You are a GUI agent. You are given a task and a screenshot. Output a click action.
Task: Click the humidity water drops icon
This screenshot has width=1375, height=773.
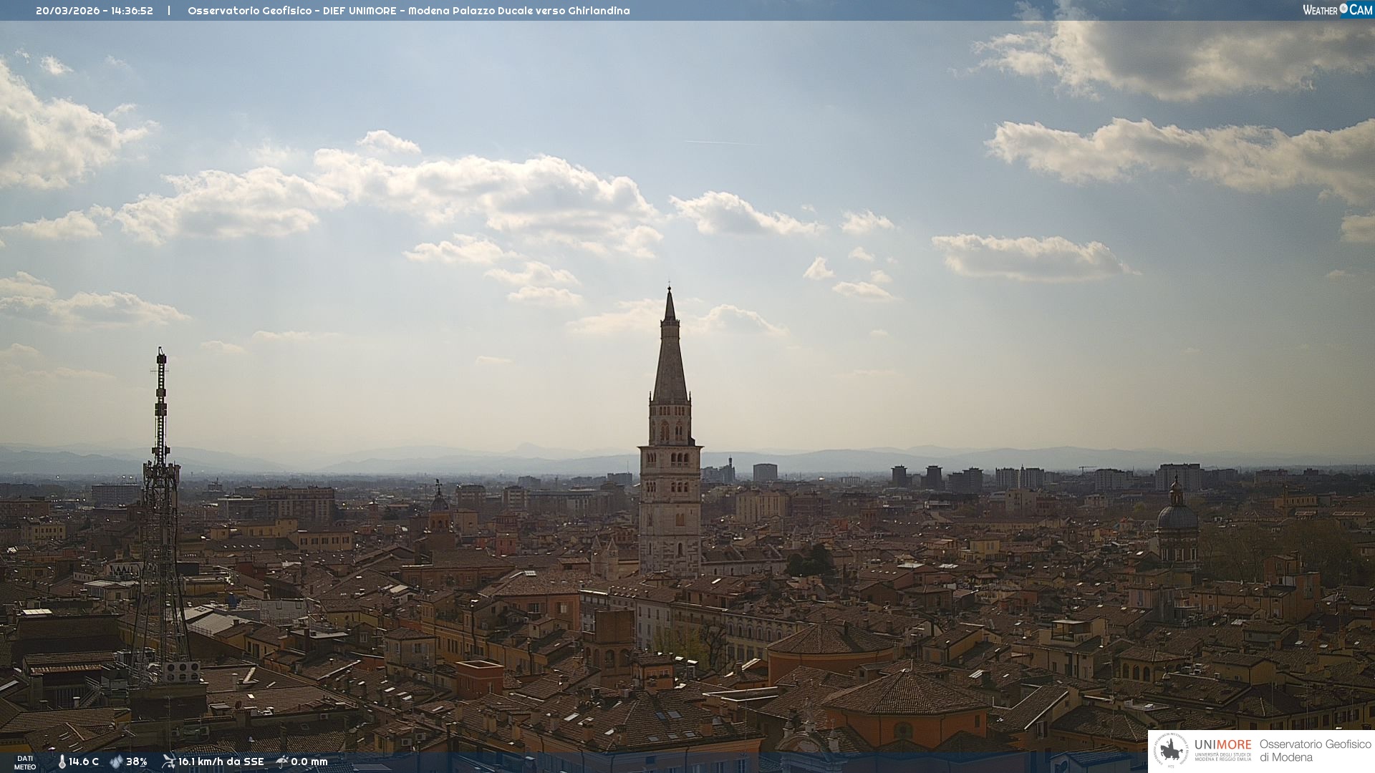pyautogui.click(x=116, y=762)
